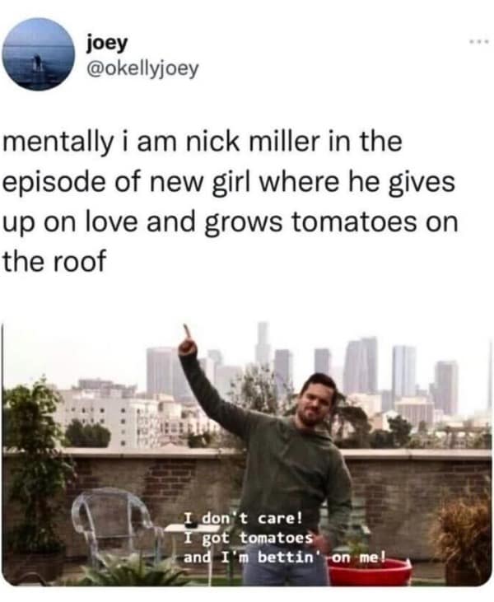
Task: Open the @okellyjoey handle link
Action: point(142,68)
